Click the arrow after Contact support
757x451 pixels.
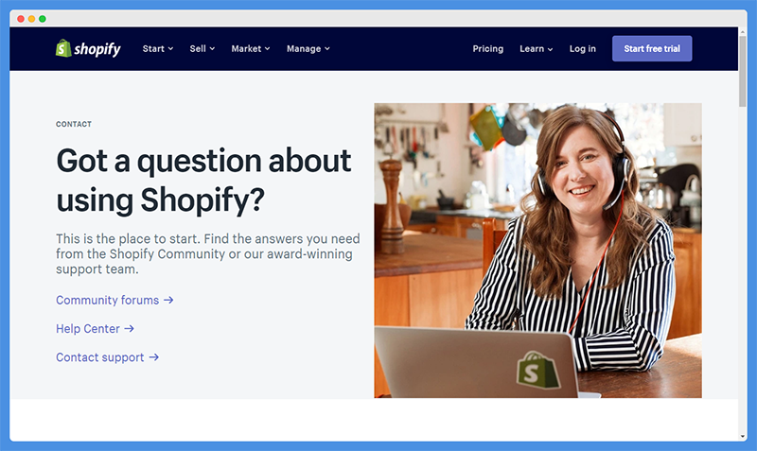click(x=154, y=357)
